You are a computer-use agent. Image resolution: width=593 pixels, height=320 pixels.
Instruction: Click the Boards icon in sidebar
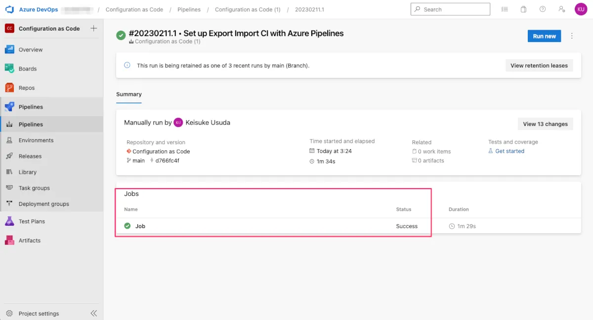[x=9, y=69]
